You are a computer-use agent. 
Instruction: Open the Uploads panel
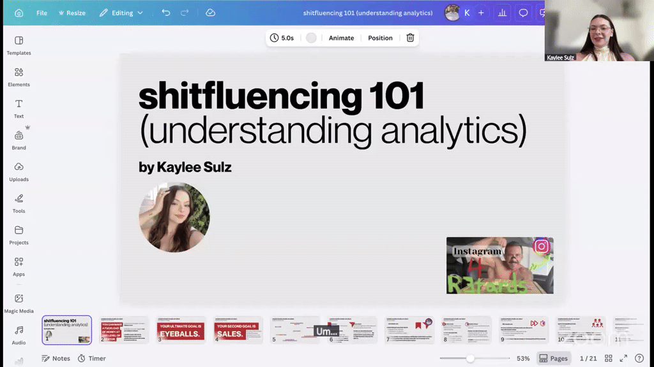pyautogui.click(x=19, y=172)
